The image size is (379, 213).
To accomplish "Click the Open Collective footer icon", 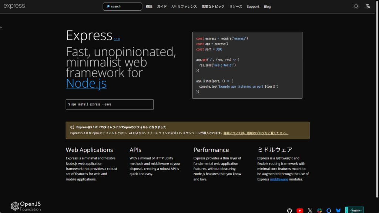I will point(329,210).
